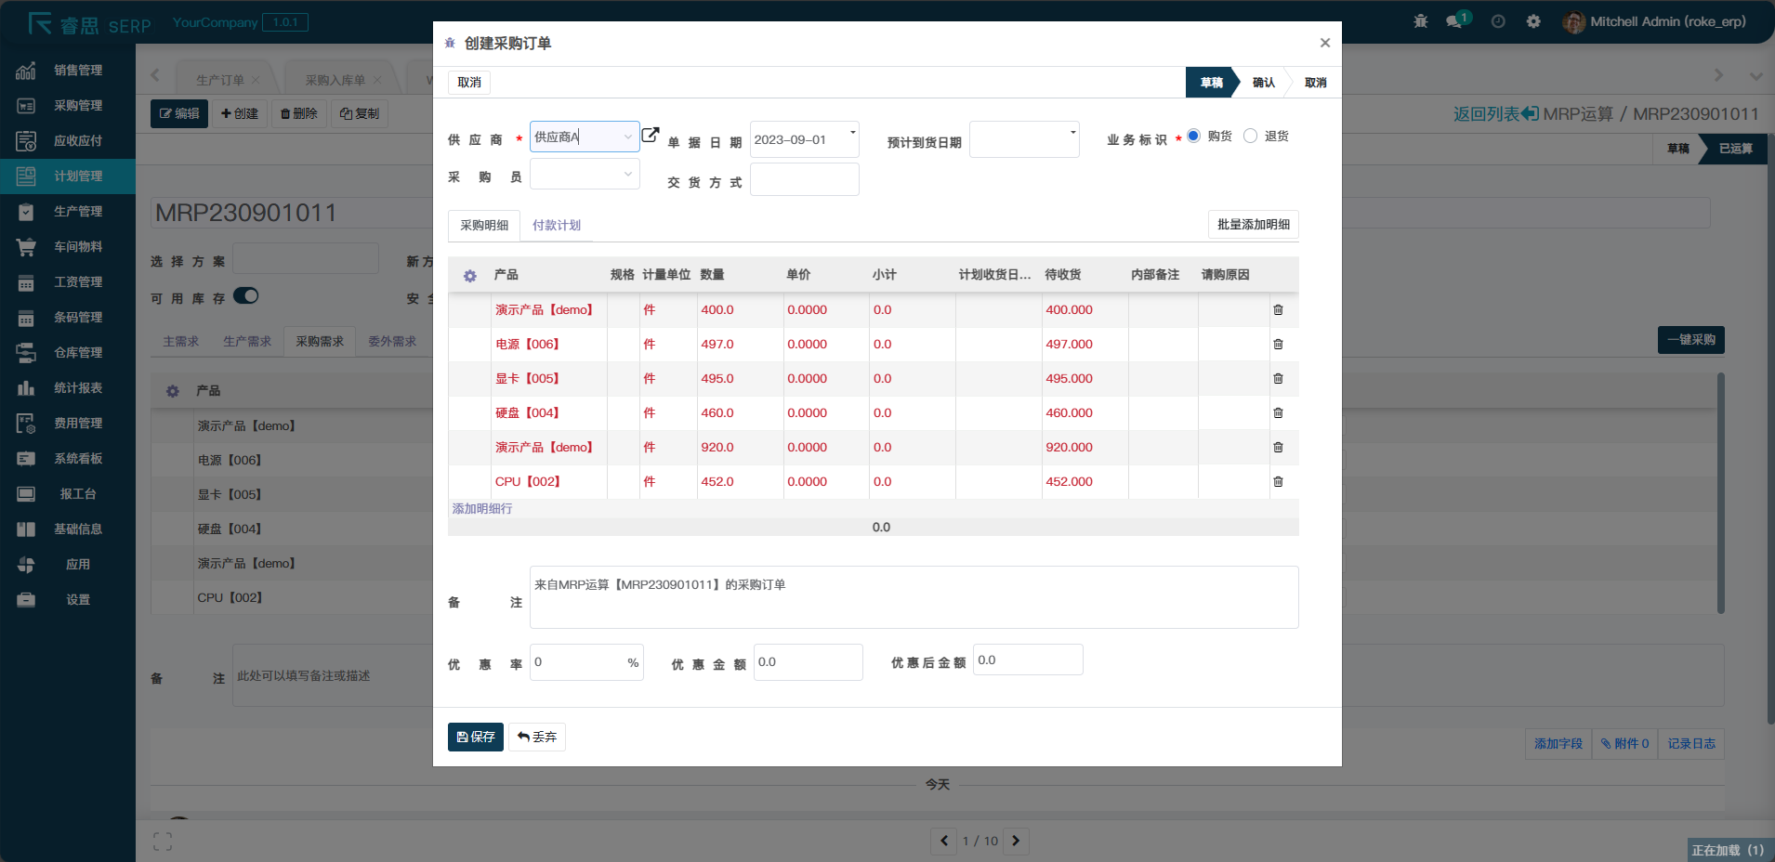1775x862 pixels.
Task: Select the 退货 radio button
Action: (1251, 137)
